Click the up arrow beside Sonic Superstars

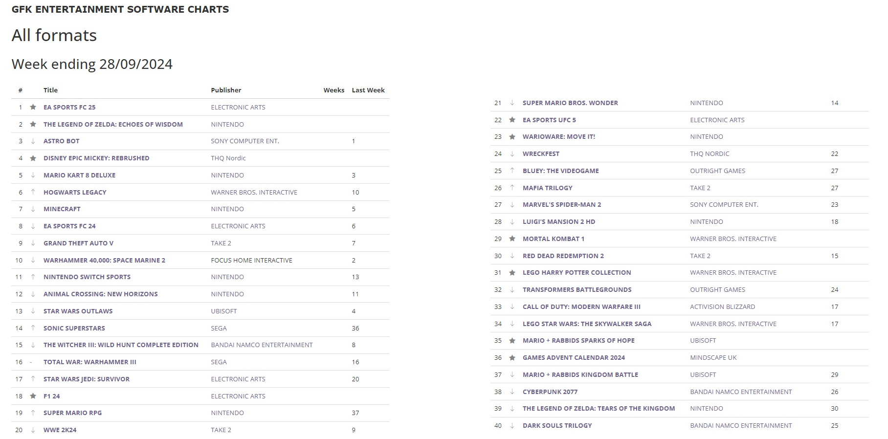33,328
